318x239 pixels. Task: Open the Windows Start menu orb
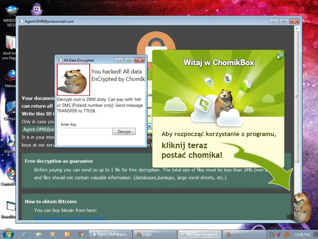coord(8,234)
